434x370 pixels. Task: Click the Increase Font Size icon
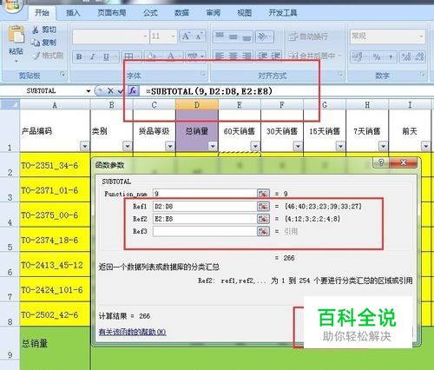(185, 36)
